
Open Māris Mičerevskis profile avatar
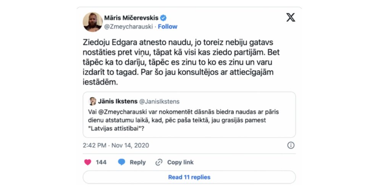pyautogui.click(x=92, y=22)
